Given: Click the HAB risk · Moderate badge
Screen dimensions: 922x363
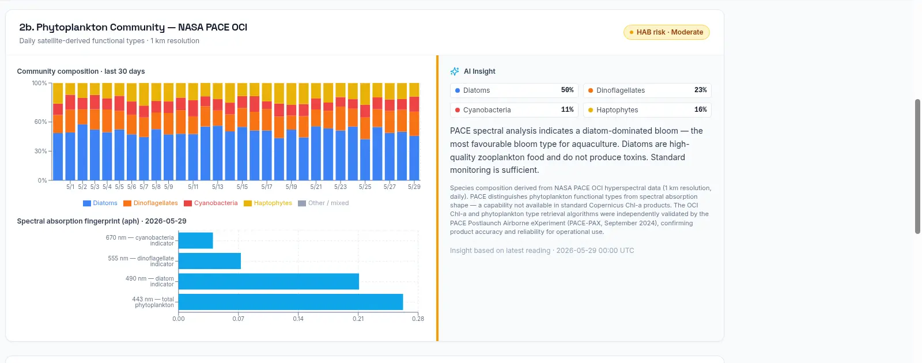Looking at the screenshot, I should 666,32.
